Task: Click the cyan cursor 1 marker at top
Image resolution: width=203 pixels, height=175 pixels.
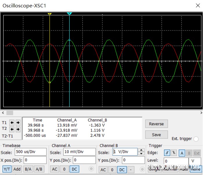Action: (x=69, y=14)
